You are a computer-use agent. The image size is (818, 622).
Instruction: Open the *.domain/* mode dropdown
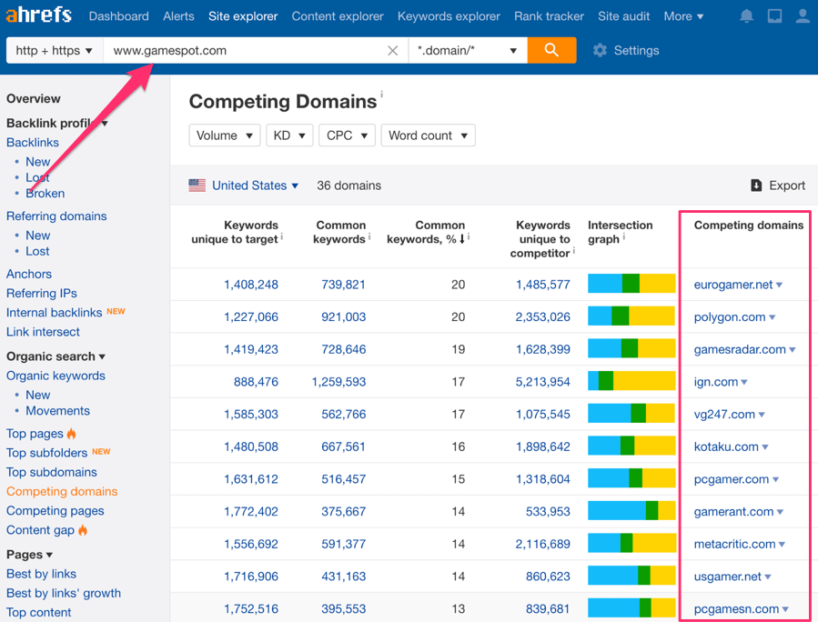[x=468, y=51]
